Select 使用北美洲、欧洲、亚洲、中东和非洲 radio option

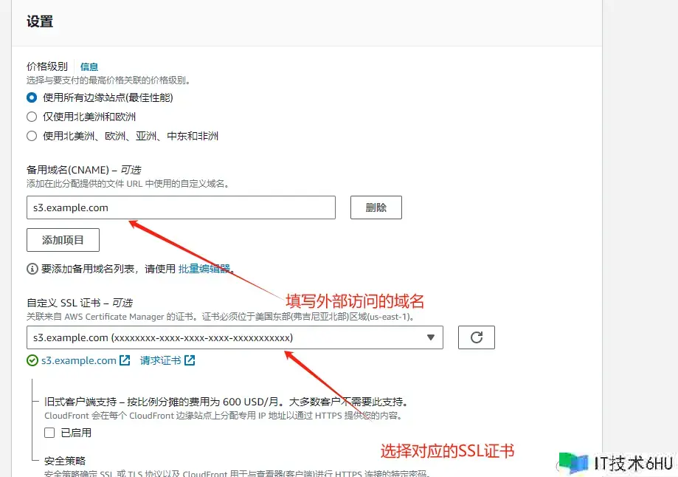(32, 136)
